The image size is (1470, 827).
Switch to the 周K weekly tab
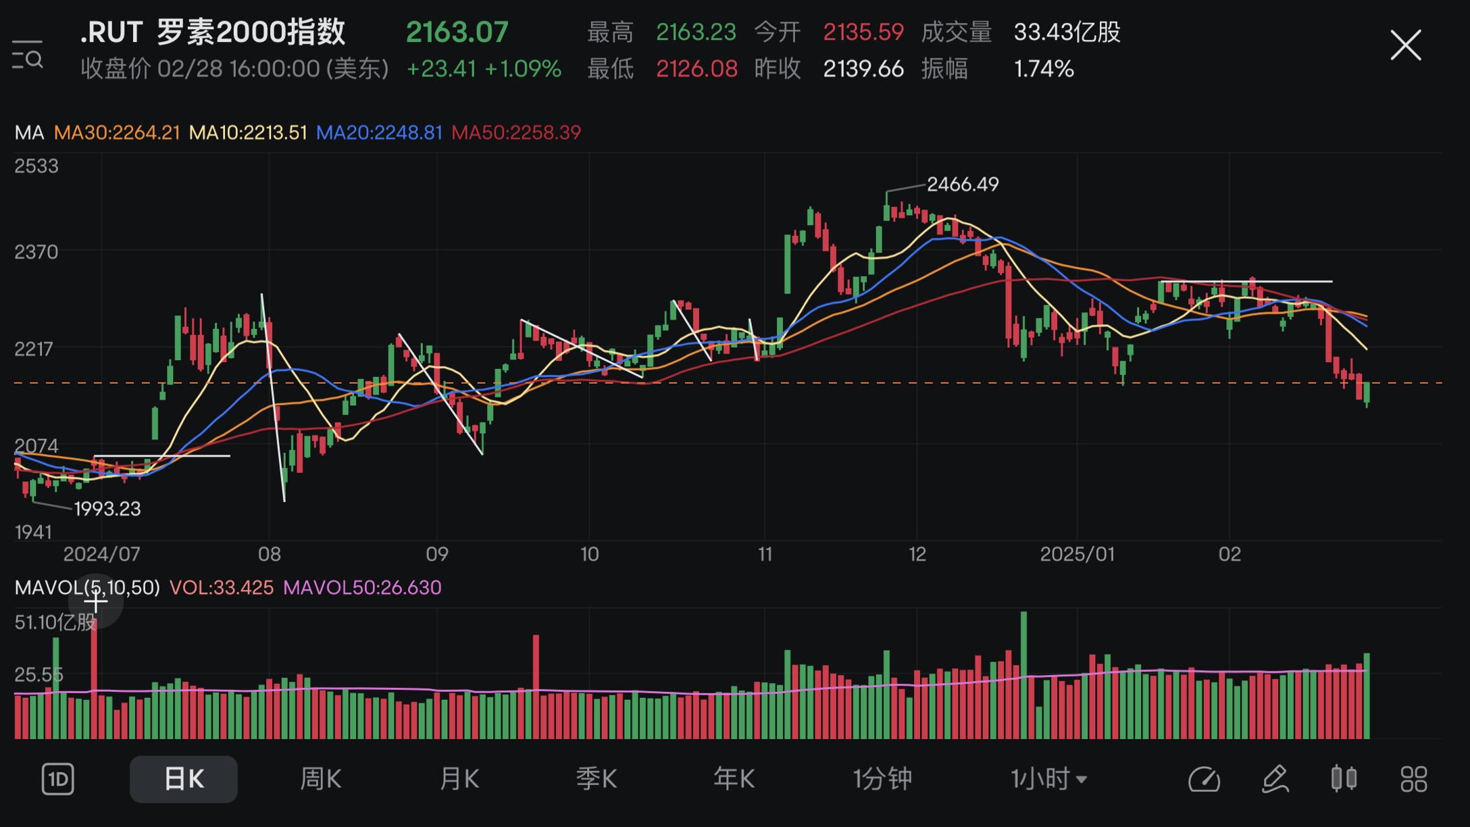tap(321, 779)
